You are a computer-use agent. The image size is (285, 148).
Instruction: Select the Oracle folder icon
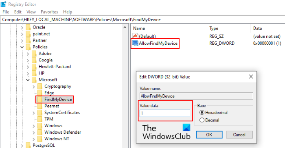point(28,27)
